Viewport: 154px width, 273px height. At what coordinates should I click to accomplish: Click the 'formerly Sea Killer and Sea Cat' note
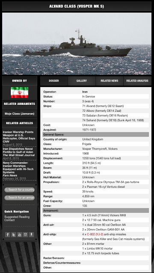click(x=113, y=239)
